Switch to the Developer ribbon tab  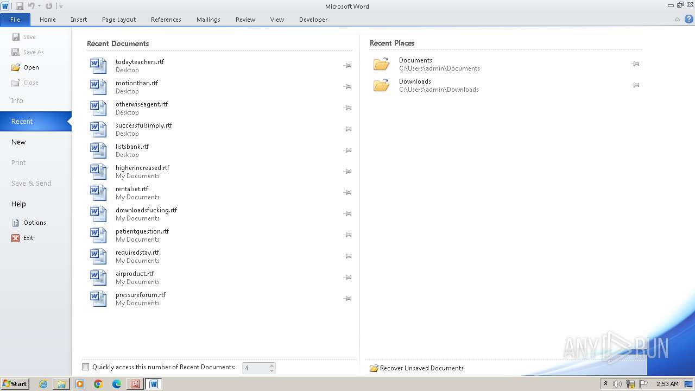click(313, 20)
